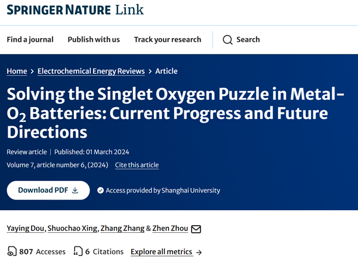Viewport: 358px width, 265px height.
Task: Open the Springer Nature Link logo
Action: point(75,10)
